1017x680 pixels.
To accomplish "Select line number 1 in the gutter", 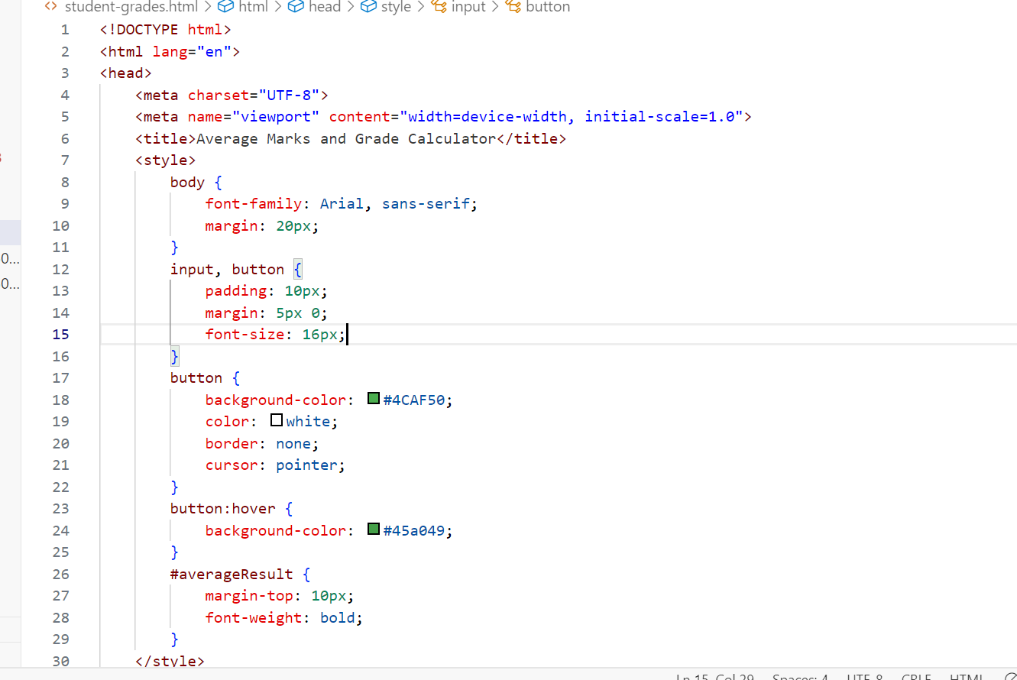I will tap(65, 30).
